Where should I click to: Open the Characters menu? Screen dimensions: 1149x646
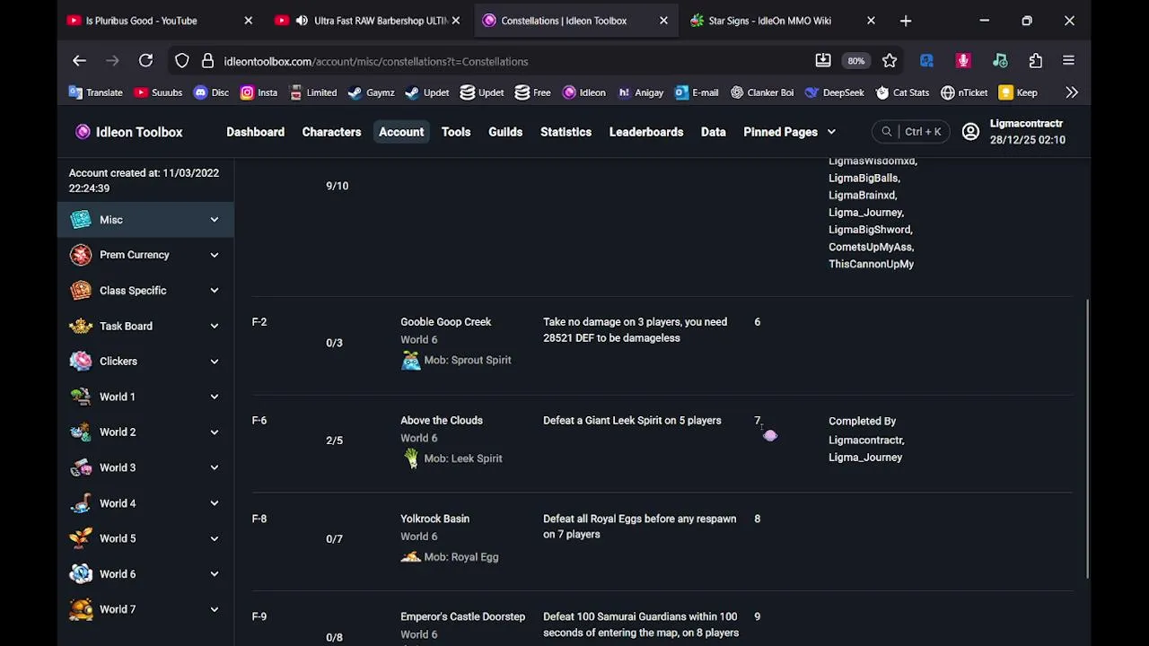(x=331, y=132)
